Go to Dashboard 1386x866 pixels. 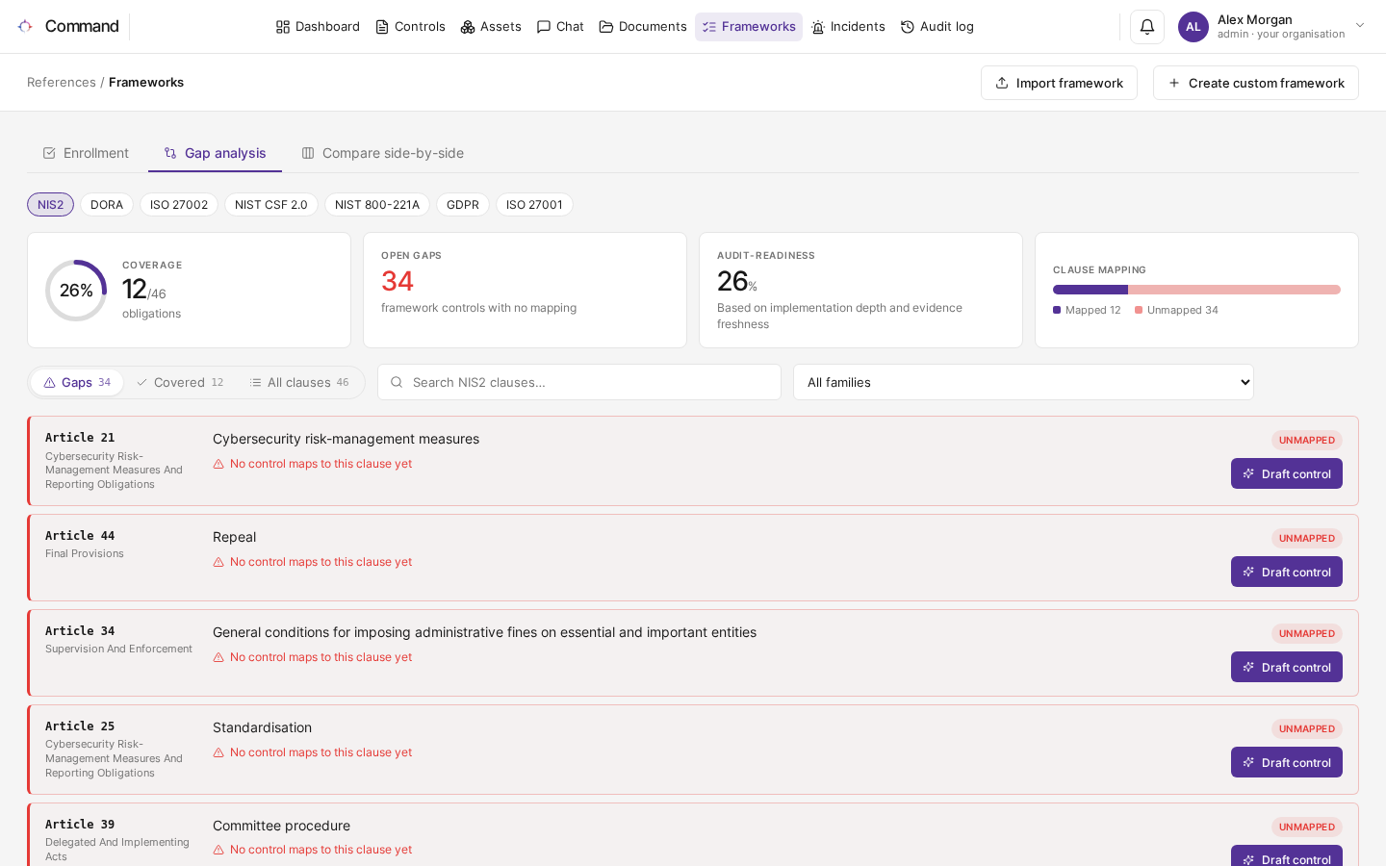tap(318, 27)
